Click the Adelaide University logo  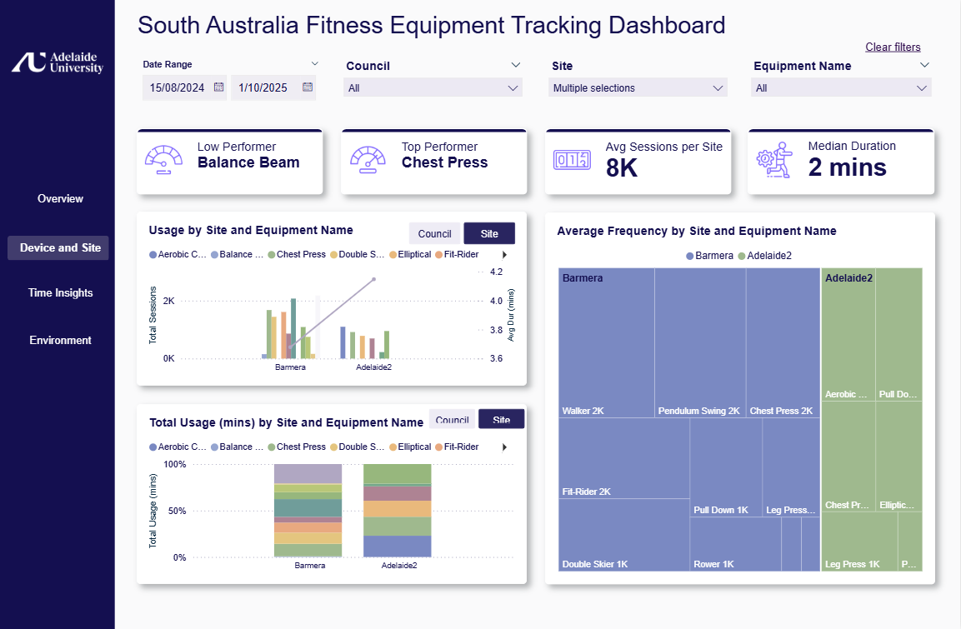[58, 62]
